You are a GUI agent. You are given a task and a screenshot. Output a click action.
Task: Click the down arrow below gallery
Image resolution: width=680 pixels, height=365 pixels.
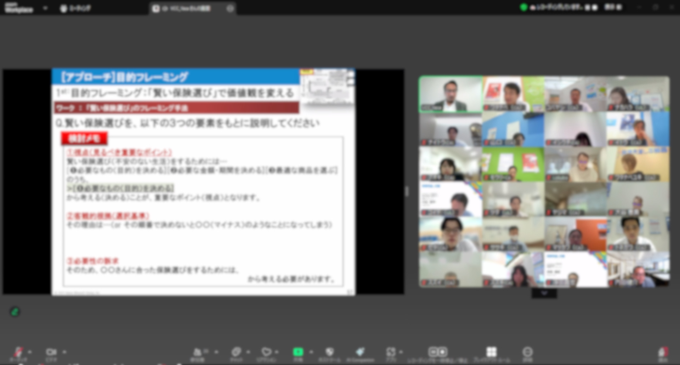[x=544, y=293]
